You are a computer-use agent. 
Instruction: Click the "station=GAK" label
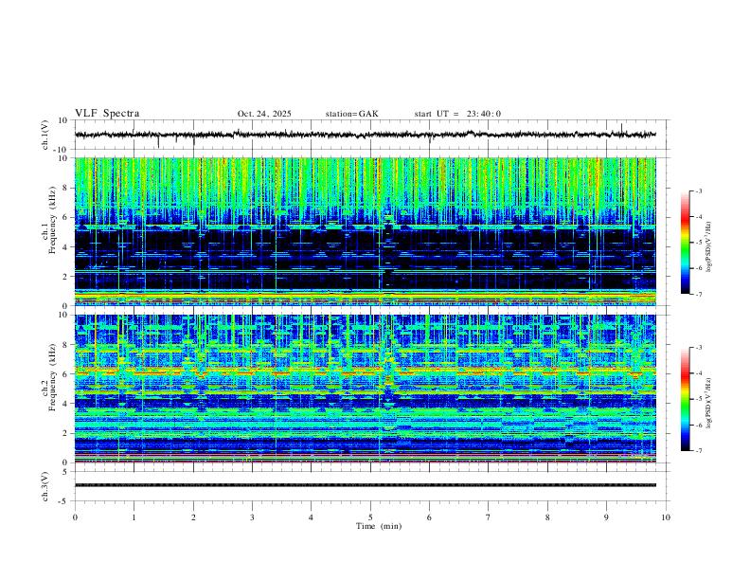click(351, 114)
